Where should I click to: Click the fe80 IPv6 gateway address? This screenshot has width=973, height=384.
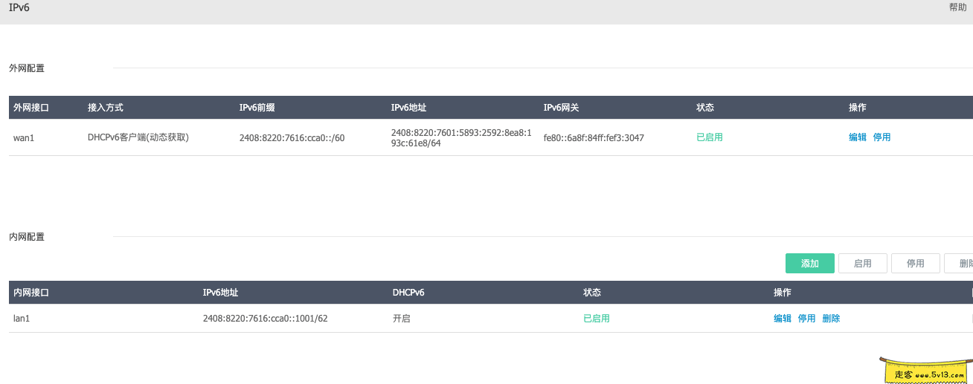pyautogui.click(x=594, y=137)
